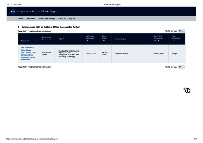The width and height of the screenshot is (203, 143).
Task: Open bottom Results per page dropdown
Action: 181,67
